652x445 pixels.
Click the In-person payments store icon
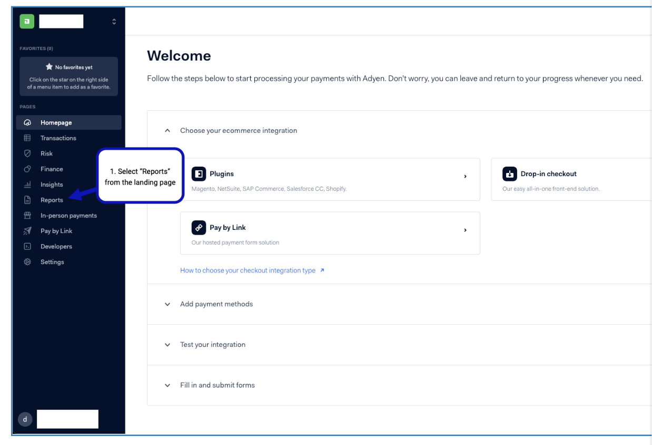pyautogui.click(x=27, y=216)
